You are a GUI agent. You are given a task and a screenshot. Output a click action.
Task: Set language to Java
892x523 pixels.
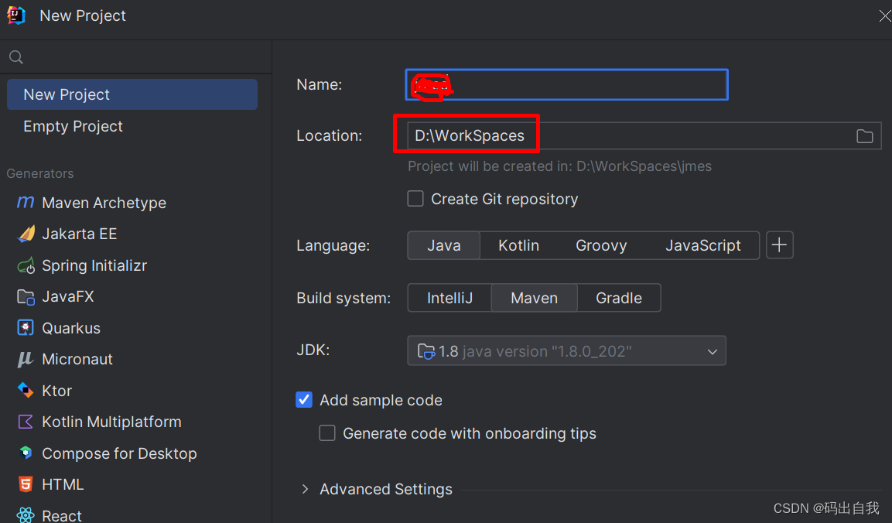pos(444,245)
